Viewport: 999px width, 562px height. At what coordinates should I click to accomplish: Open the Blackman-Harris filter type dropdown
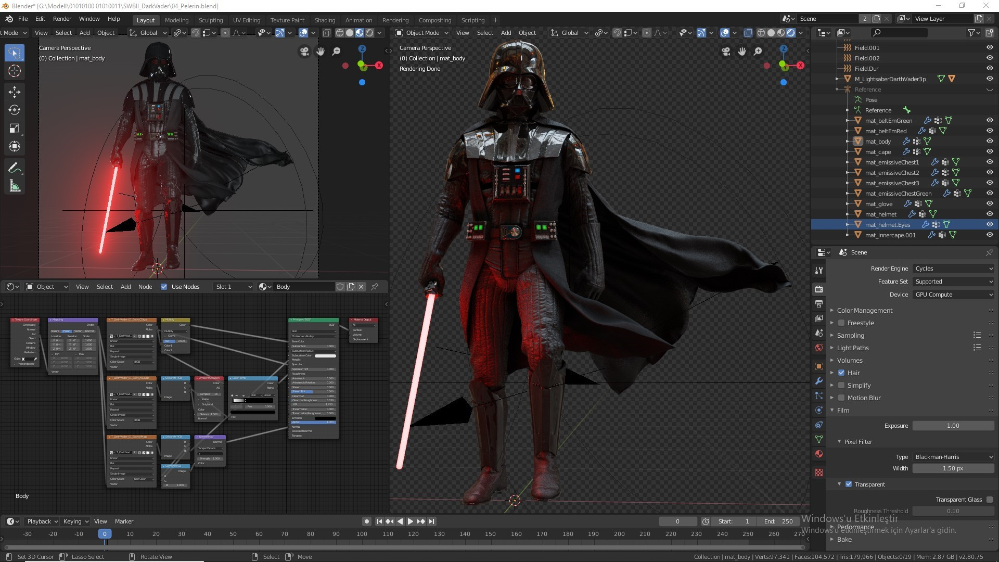coord(953,457)
